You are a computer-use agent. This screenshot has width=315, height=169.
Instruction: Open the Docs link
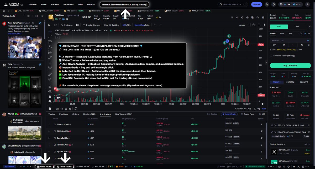coord(306,166)
